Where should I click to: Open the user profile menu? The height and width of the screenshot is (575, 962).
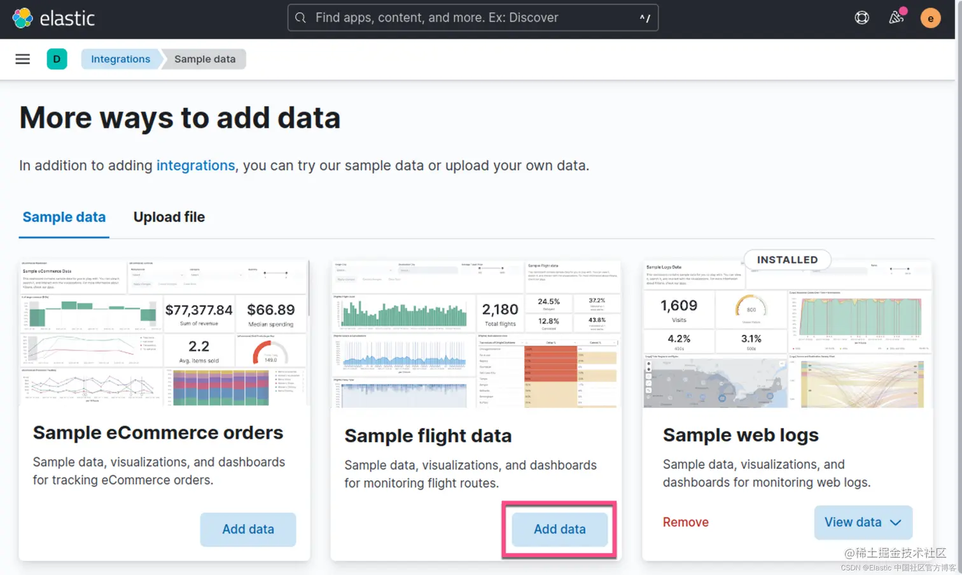[930, 18]
